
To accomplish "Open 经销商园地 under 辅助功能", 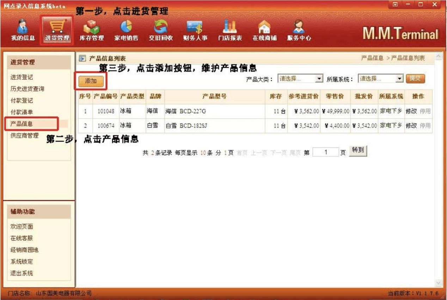I will [x=24, y=250].
